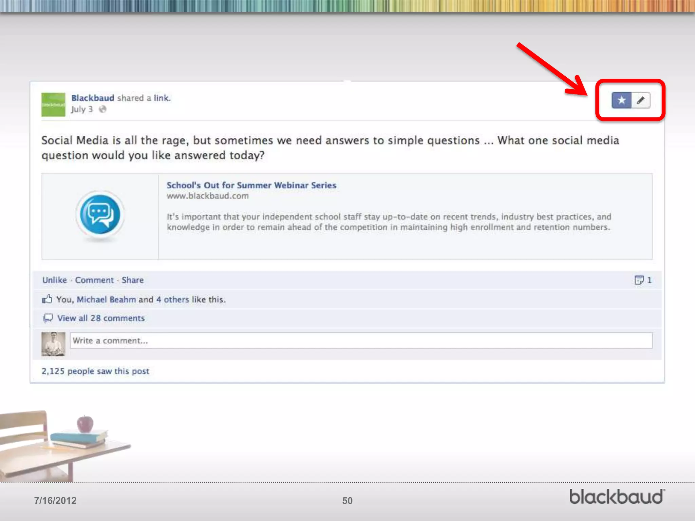Screen dimensions: 695x521
Task: Click the Write a comment field
Action: pyautogui.click(x=361, y=341)
